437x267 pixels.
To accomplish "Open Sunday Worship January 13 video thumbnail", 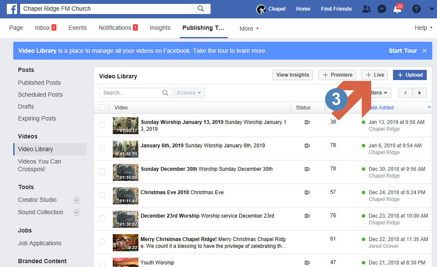I will click(126, 126).
